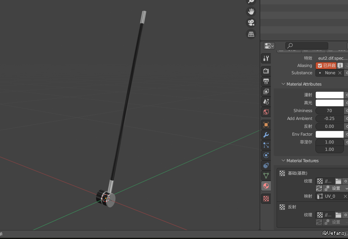Select the Modifiers wrench tab
This screenshot has width=348, height=239.
point(266,135)
